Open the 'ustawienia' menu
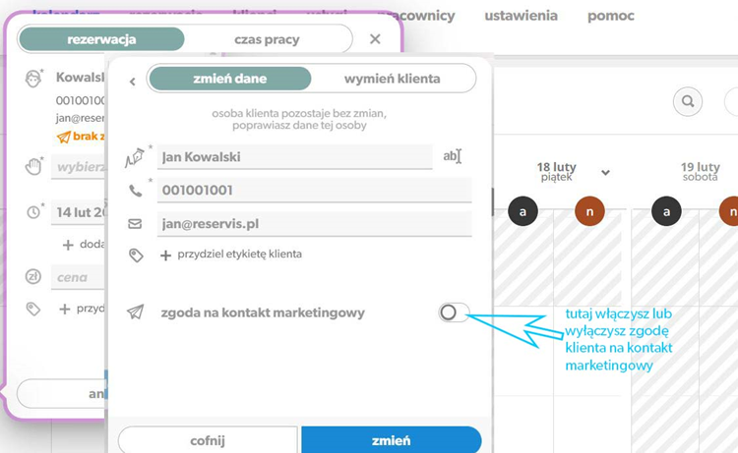 [521, 16]
